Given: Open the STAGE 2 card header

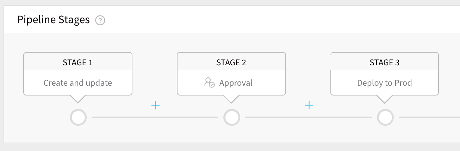Looking at the screenshot, I should (231, 62).
